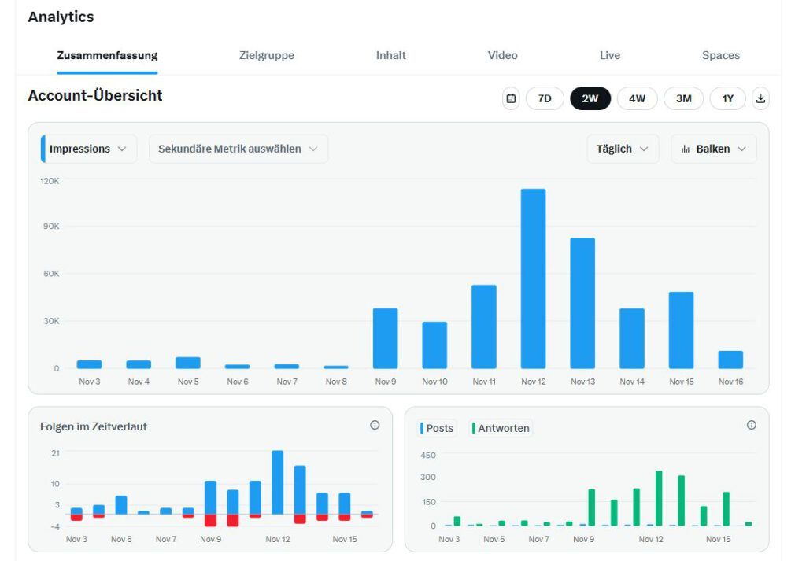Switch to the Inhalt tab
The image size is (806, 561).
(x=390, y=55)
